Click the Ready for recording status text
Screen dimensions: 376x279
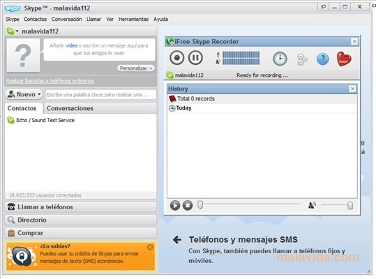pyautogui.click(x=262, y=75)
